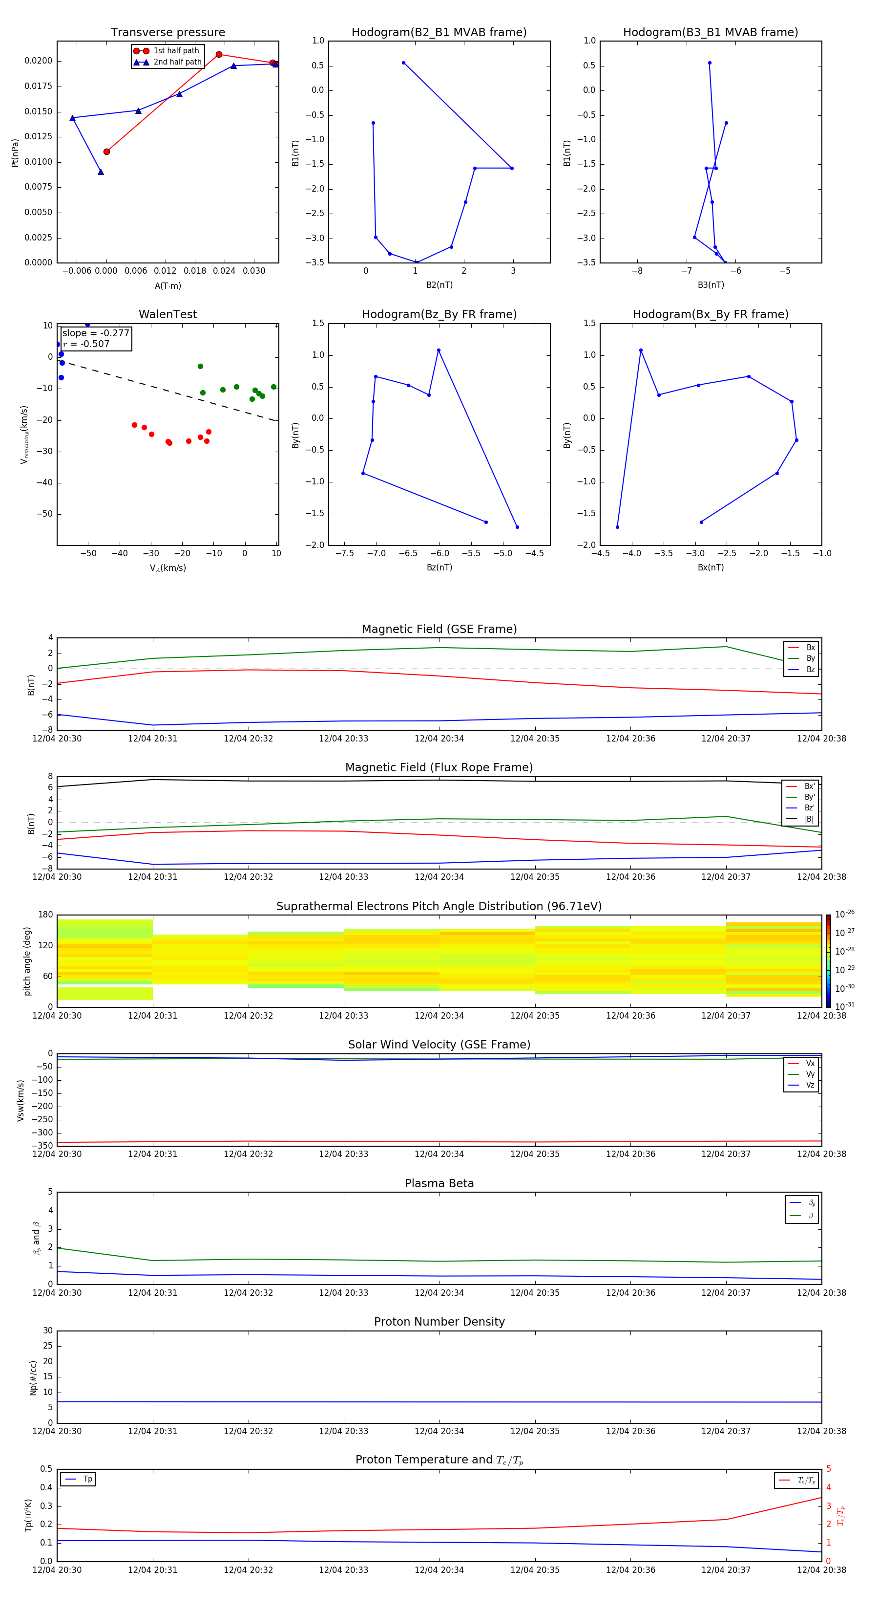
Task: Click the 'Proton Temperature and Te/Tp' title
Action: [439, 1460]
